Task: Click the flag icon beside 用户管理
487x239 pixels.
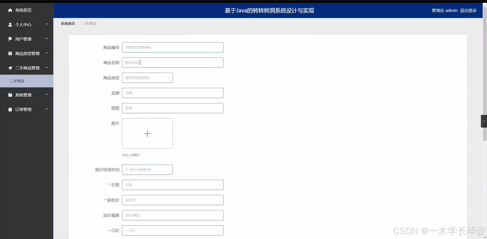Action: [10, 39]
